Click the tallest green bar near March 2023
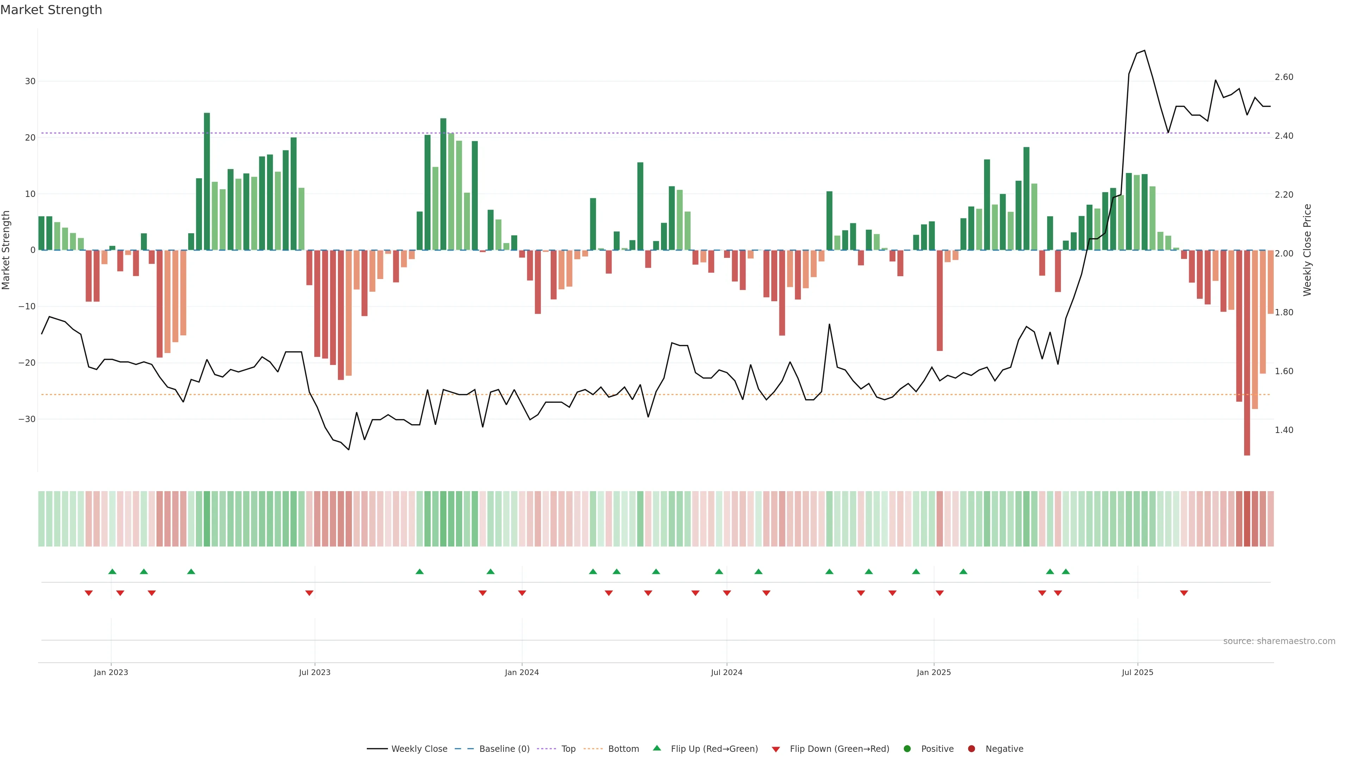The width and height of the screenshot is (1353, 761). click(207, 181)
